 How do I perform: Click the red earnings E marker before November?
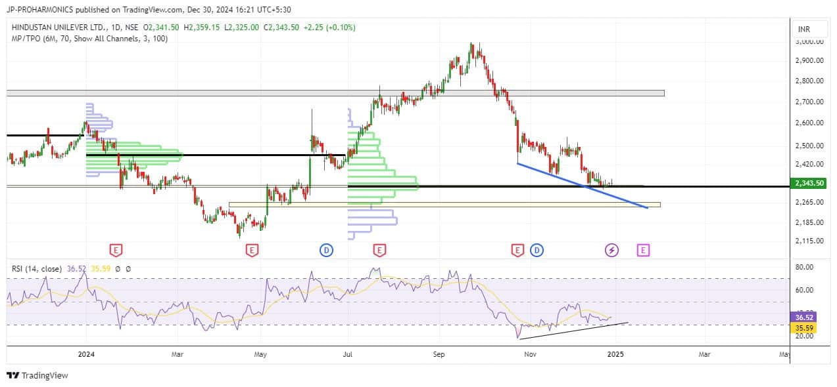point(517,250)
